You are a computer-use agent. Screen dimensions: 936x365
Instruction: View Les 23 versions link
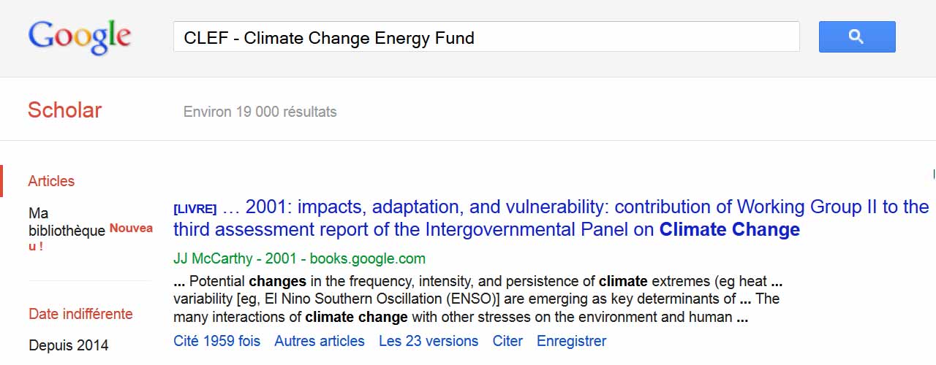click(x=428, y=341)
